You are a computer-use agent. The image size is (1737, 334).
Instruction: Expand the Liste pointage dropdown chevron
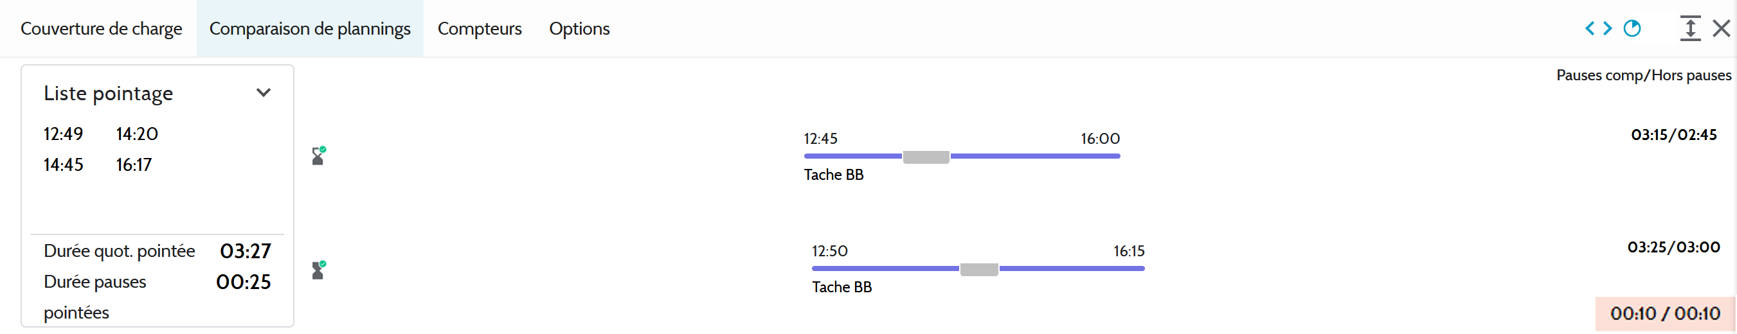264,93
